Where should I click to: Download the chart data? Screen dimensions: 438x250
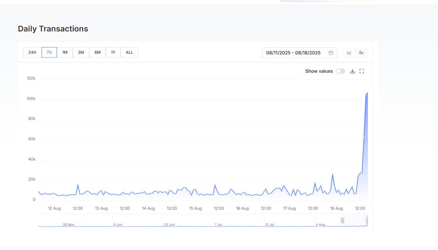pyautogui.click(x=352, y=71)
